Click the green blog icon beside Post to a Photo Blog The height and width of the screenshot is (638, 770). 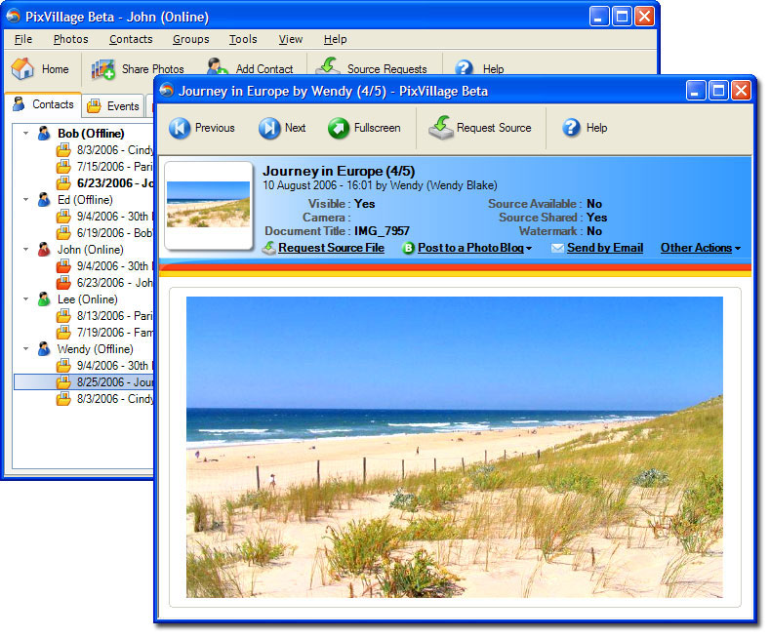(408, 249)
